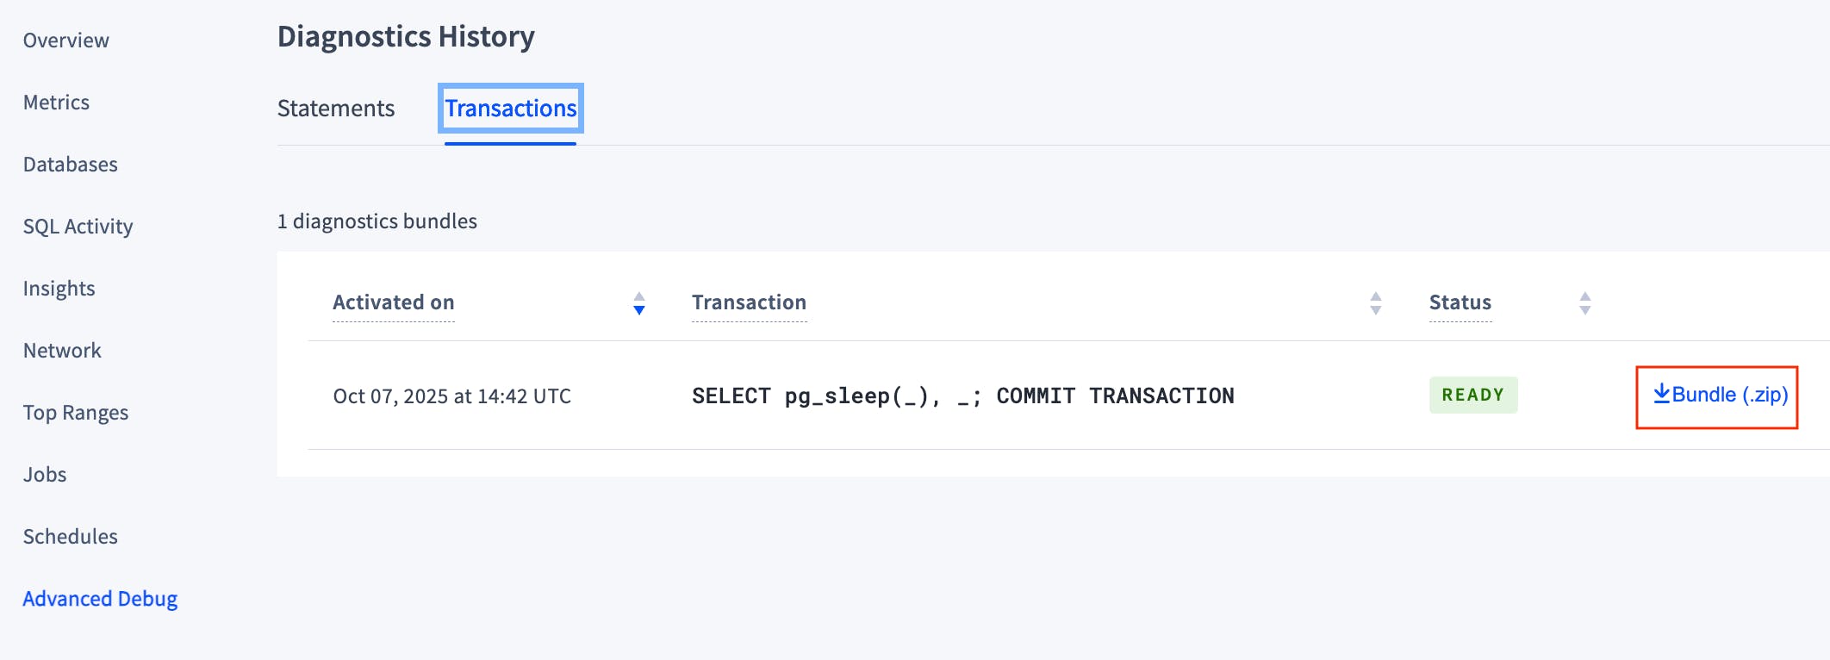Screen dimensions: 1830x660
Task: Click the pg_sleep transaction statement text
Action: [962, 395]
